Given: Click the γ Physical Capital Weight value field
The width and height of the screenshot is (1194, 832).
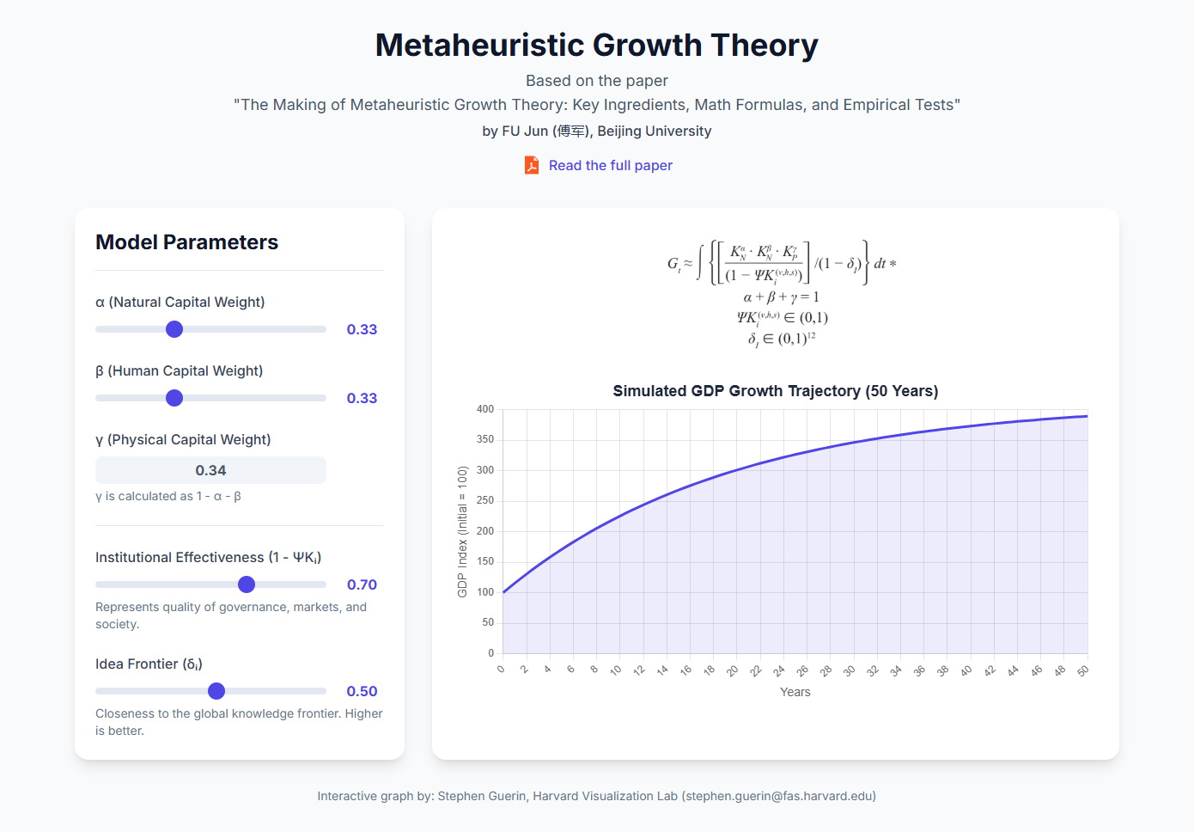Looking at the screenshot, I should tap(210, 470).
